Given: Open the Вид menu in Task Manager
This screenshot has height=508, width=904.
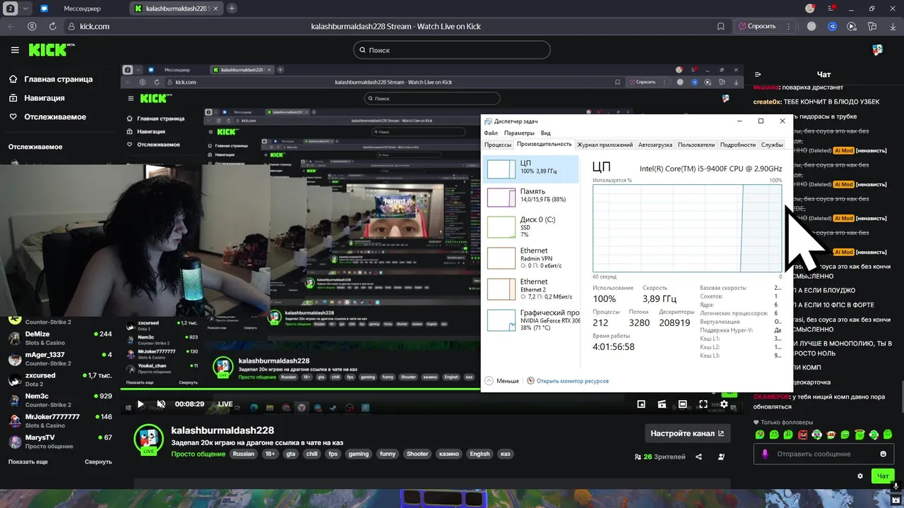Looking at the screenshot, I should coord(546,133).
